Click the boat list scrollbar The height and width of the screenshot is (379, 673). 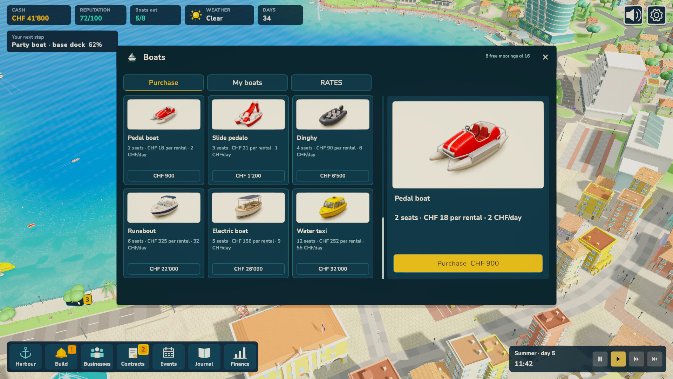point(383,187)
